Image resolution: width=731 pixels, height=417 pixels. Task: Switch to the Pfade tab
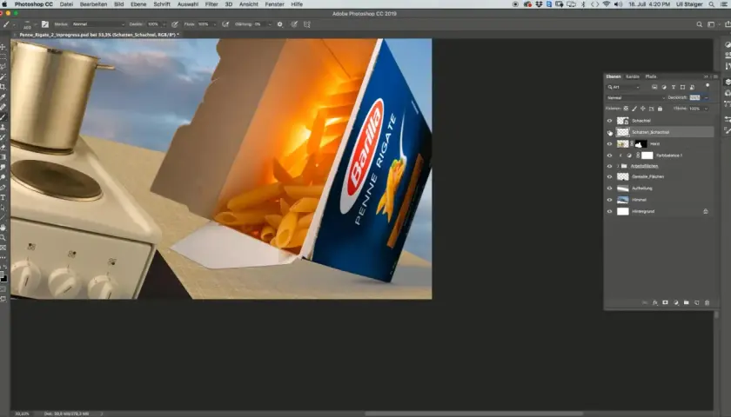(651, 76)
